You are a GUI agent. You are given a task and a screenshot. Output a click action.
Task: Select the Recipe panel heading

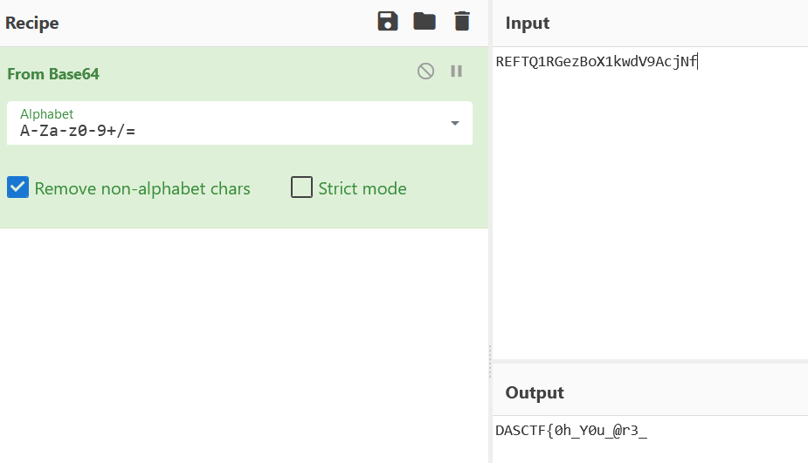tap(32, 24)
